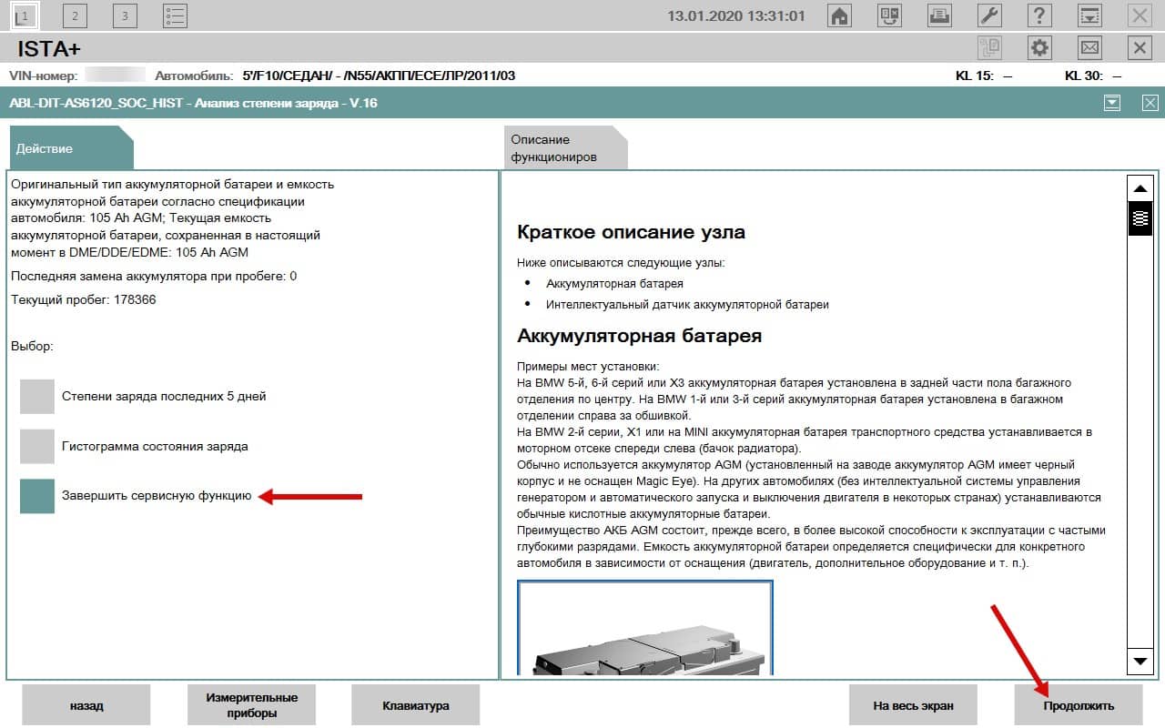This screenshot has width=1165, height=728.
Task: Open the operations list icon
Action: pos(175,15)
